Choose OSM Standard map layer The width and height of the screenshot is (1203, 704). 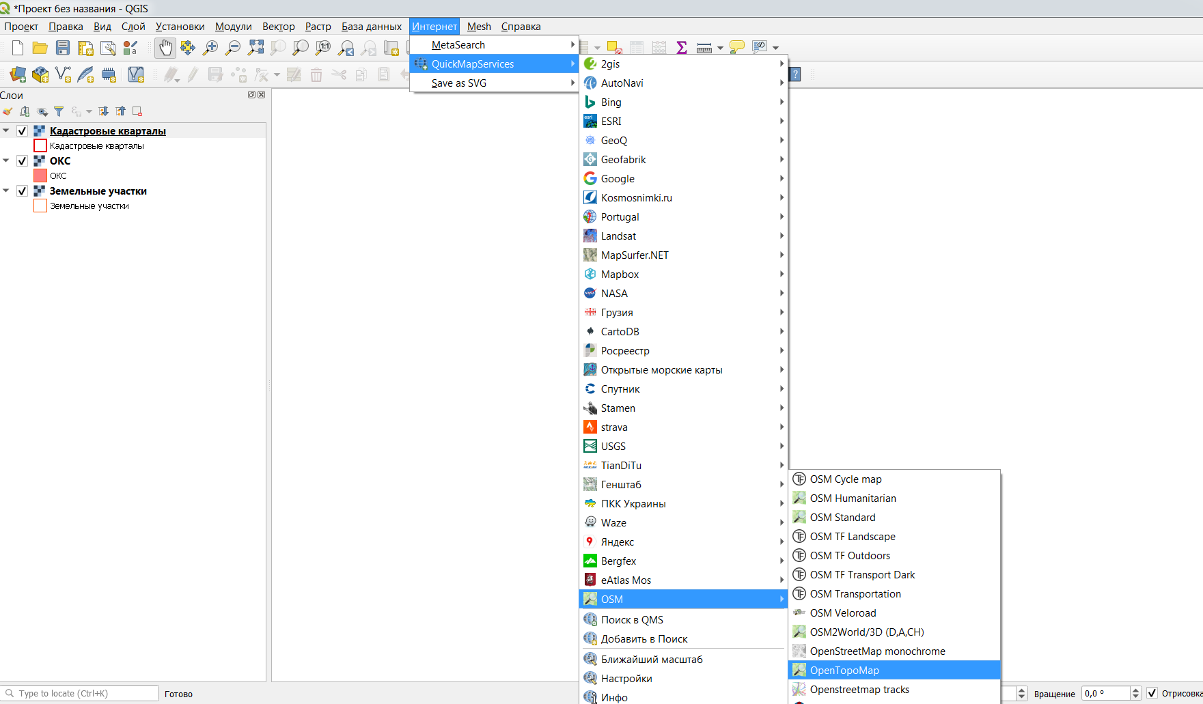click(842, 518)
